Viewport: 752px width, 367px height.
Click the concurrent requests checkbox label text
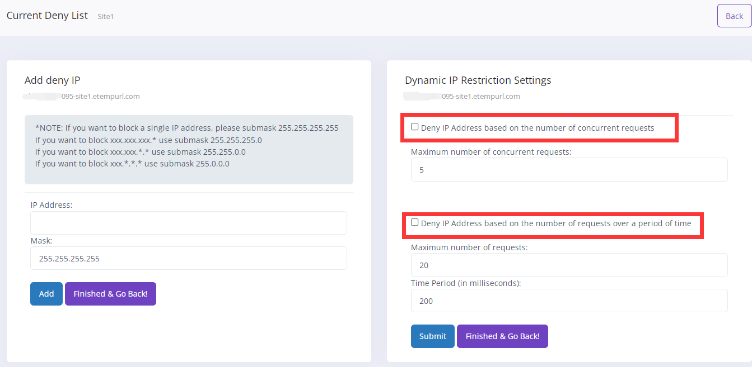pos(538,128)
